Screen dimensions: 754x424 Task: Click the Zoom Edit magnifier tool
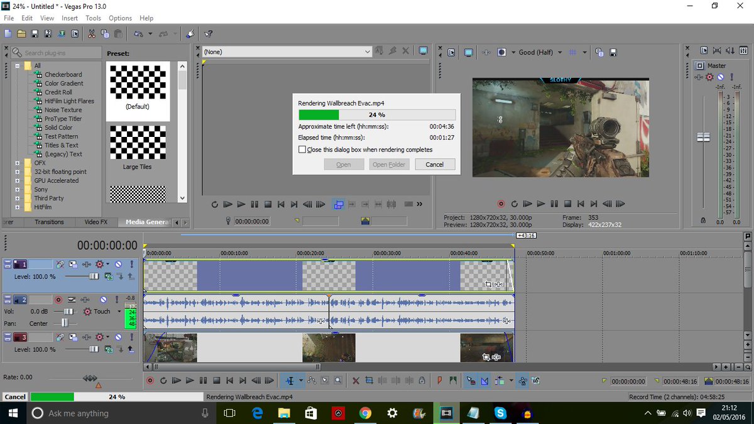338,381
